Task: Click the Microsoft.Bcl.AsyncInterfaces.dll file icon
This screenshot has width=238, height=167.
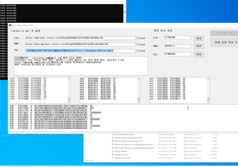Action: pyautogui.click(x=113, y=138)
